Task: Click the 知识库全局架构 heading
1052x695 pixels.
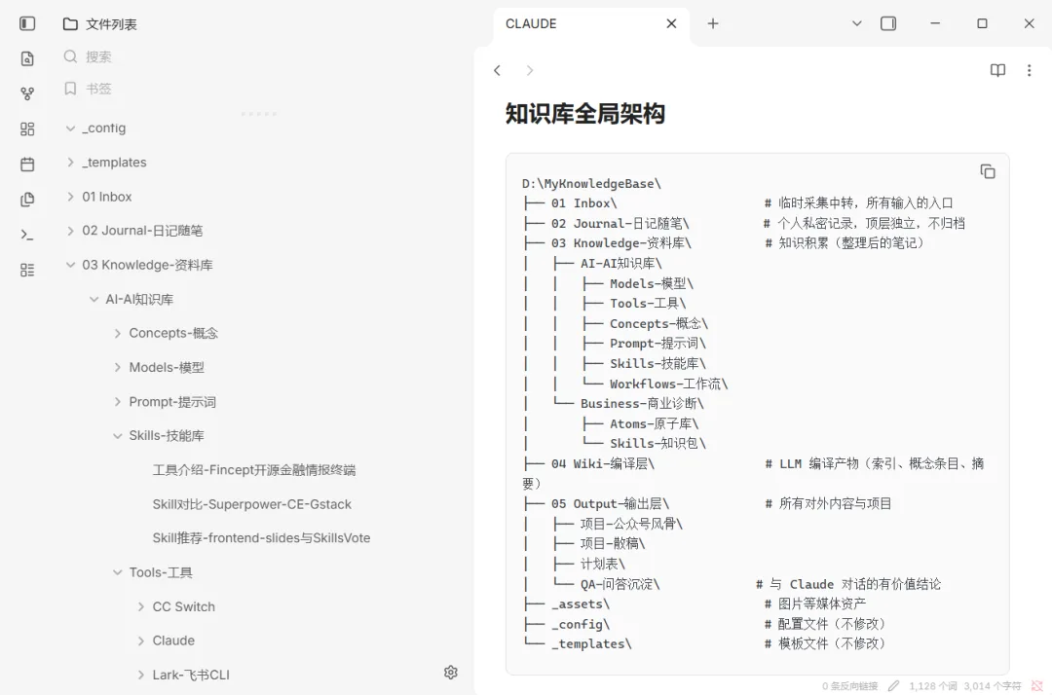Action: 585,113
